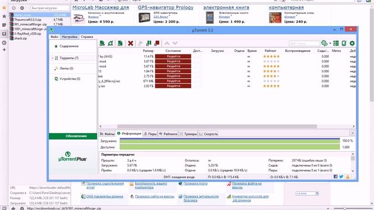Select X-RayMod_v039.zip in downloads list
The width and height of the screenshot is (374, 210).
(x=40, y=34)
